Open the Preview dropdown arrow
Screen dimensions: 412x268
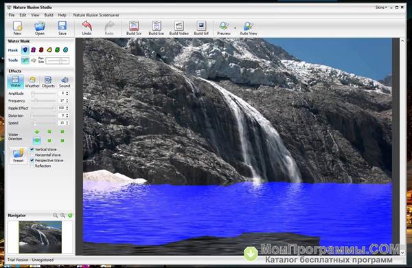[235, 28]
